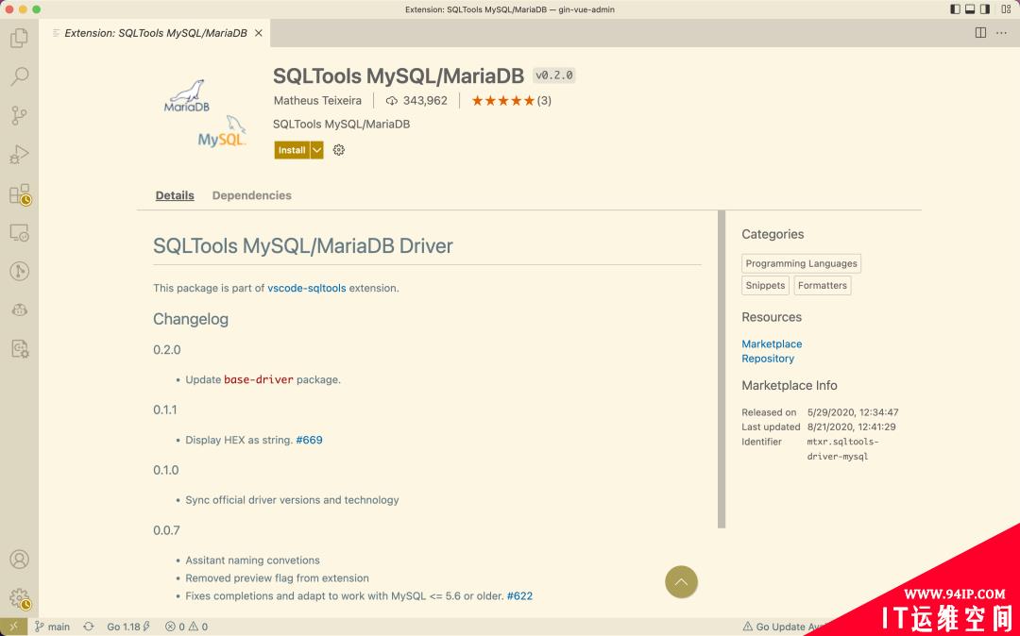Toggle the bottom panel visibility

(x=970, y=9)
